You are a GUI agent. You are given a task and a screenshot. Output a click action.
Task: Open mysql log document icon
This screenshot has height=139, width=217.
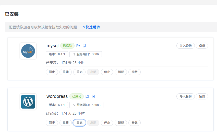[x=84, y=46]
